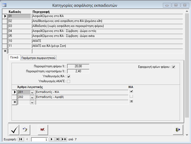This screenshot has height=144, width=191.
Task: Click the Παρακράτηση φόρου % field
Action: click(x=78, y=66)
